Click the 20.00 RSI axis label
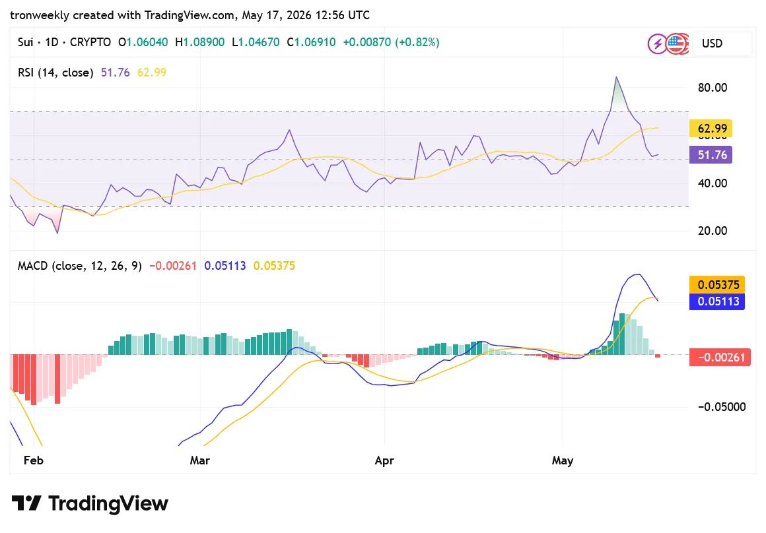Screen dimensions: 766x533 click(x=713, y=231)
